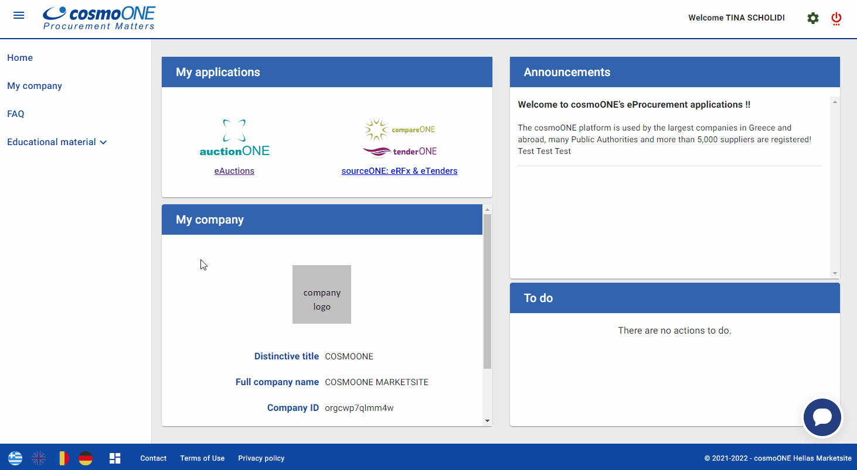Click the auctionONE application logo
This screenshot has width=857, height=470.
[x=234, y=138]
